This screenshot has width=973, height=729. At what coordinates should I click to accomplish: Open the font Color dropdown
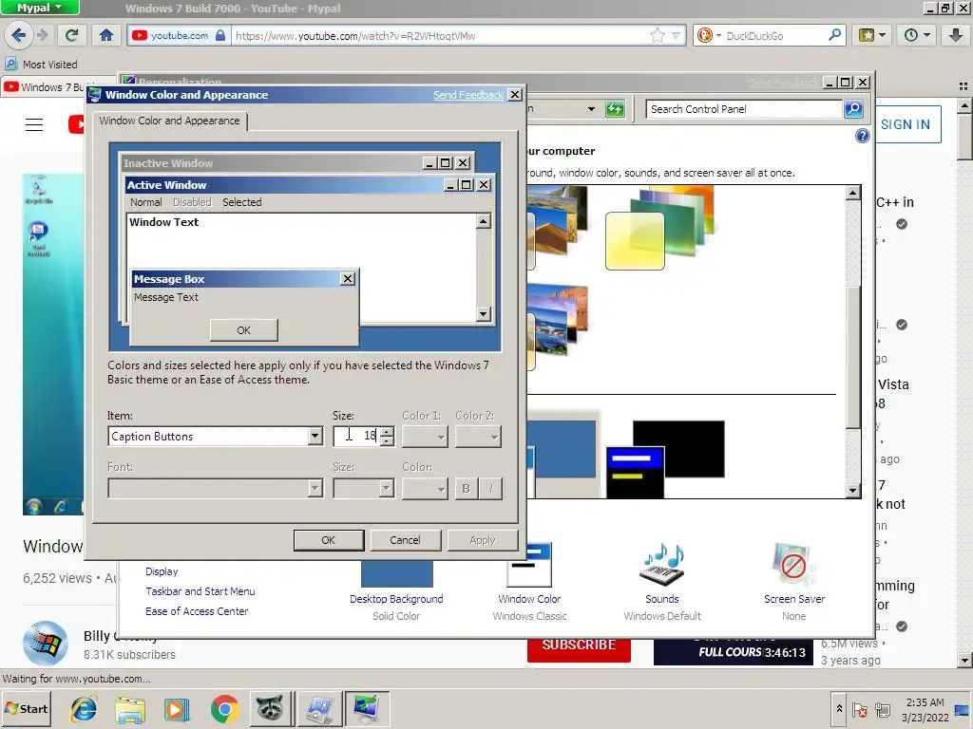click(x=425, y=489)
